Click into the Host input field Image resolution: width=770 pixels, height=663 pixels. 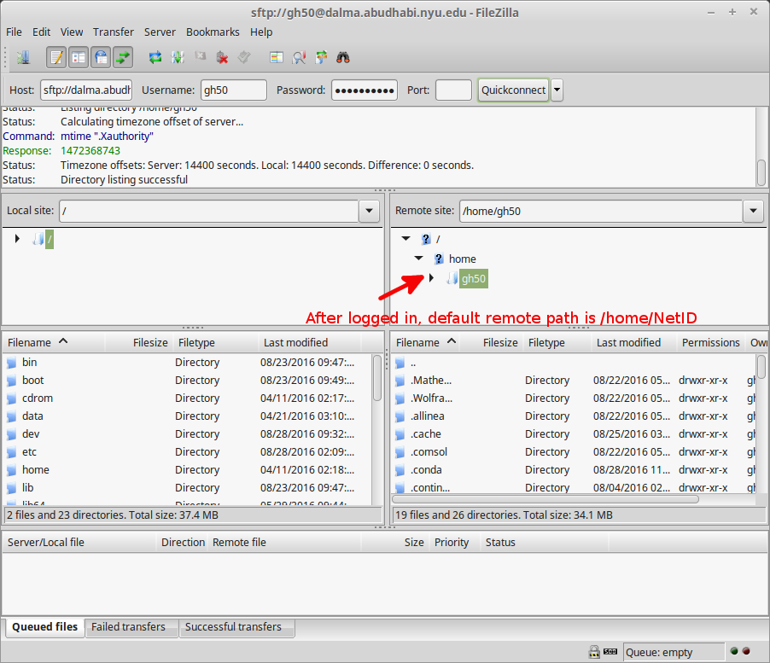pos(86,90)
